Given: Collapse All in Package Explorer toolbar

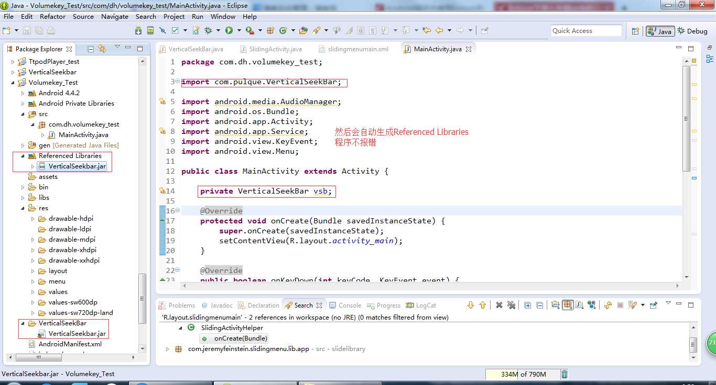Looking at the screenshot, I should [91, 49].
